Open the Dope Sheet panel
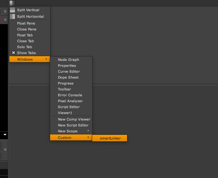 (x=68, y=77)
